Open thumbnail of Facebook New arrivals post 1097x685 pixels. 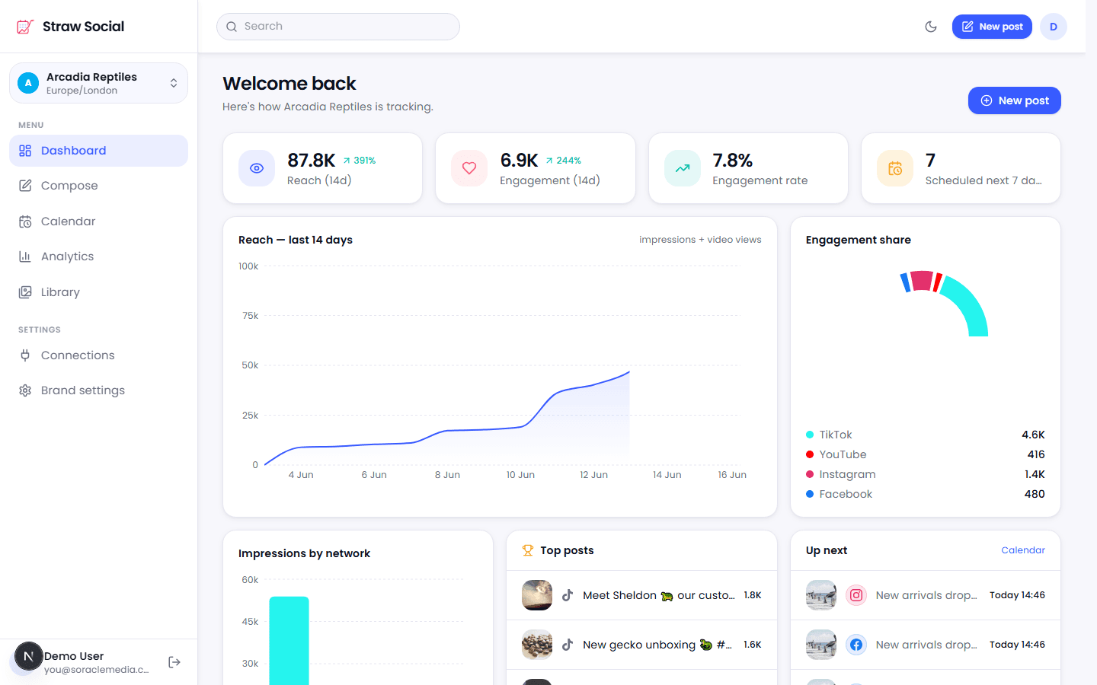821,645
